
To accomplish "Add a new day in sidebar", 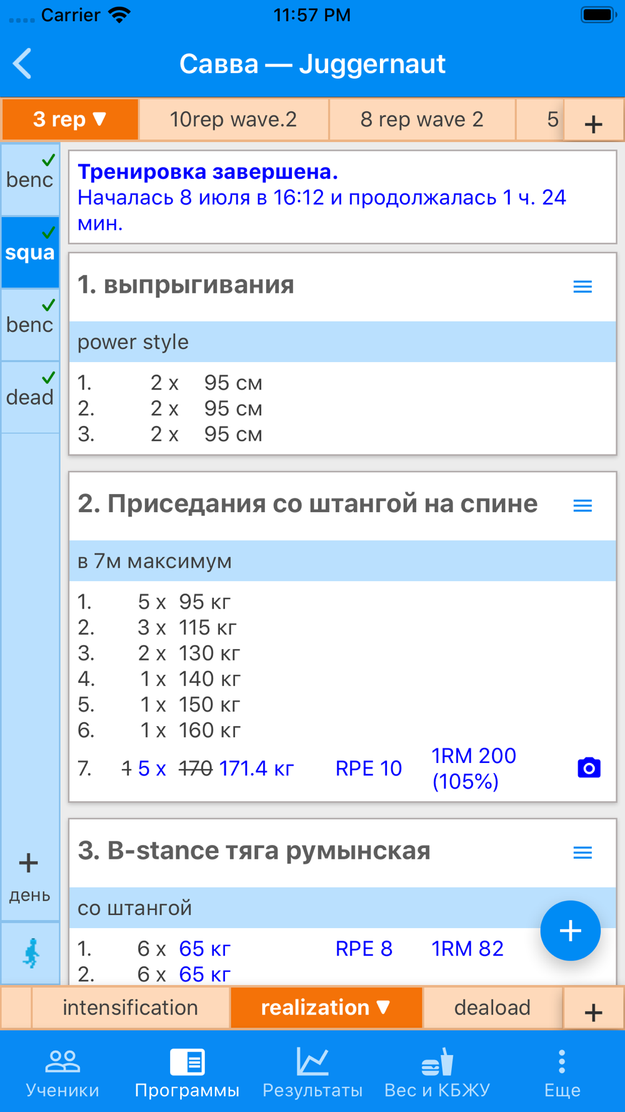I will point(29,877).
